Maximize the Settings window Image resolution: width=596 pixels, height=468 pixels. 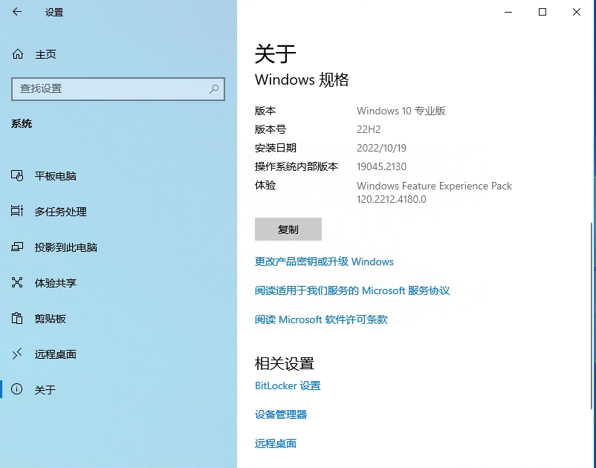point(542,12)
